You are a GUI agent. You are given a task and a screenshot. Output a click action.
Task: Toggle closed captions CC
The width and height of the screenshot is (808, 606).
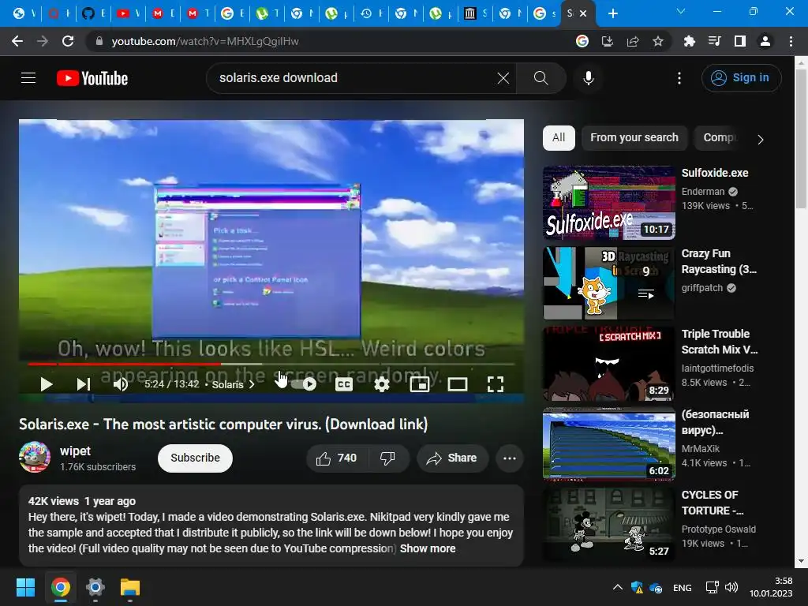point(344,384)
